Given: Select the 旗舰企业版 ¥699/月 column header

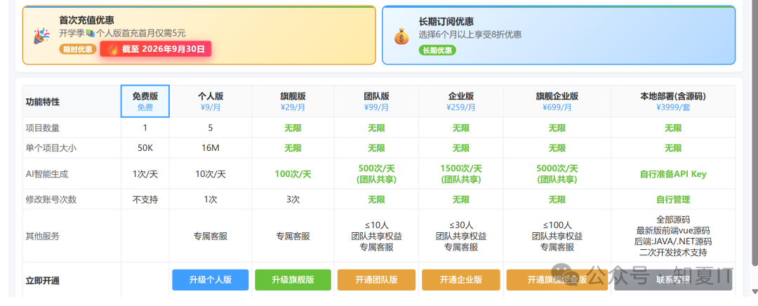Looking at the screenshot, I should (x=557, y=102).
